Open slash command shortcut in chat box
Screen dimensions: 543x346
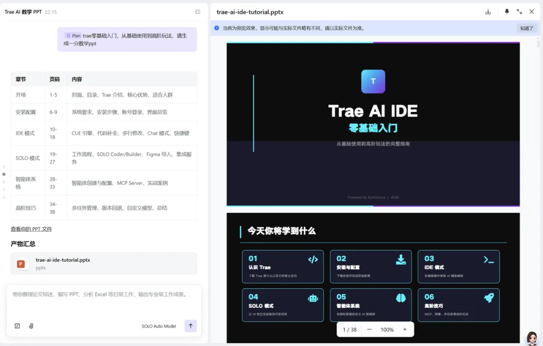point(17,326)
